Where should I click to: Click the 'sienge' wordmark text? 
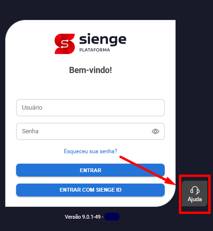coord(103,39)
